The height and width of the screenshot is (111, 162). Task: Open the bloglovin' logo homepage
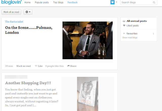tap(11, 2)
